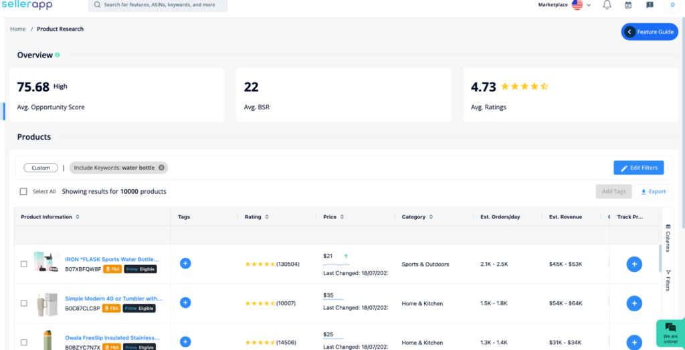Select the Simple Modern Tumbler checkbox
The image size is (685, 350).
pos(24,303)
